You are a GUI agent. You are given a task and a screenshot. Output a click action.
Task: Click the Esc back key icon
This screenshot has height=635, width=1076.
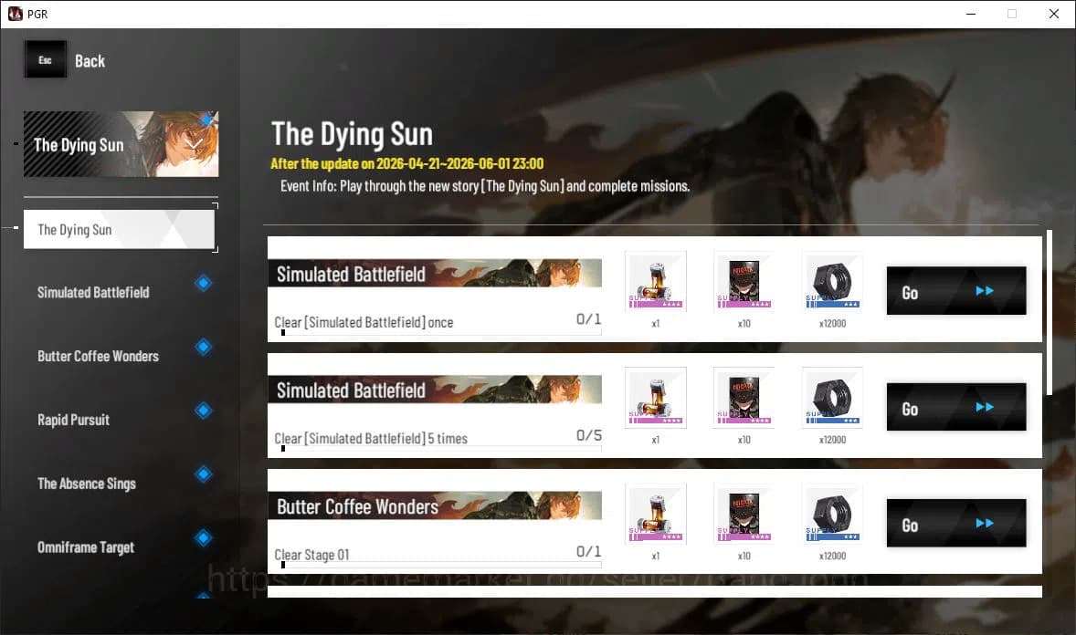tap(45, 60)
